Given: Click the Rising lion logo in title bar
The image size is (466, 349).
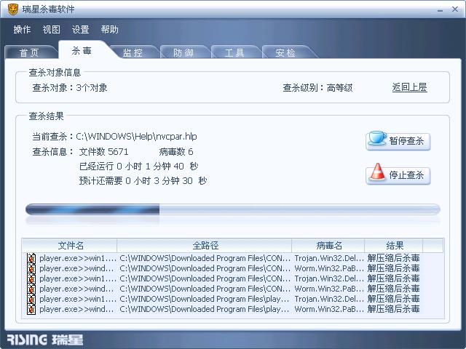Looking at the screenshot, I should point(13,9).
